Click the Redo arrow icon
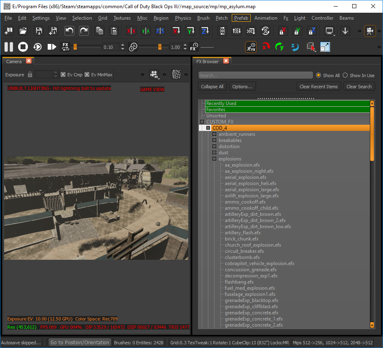383x348 pixels. [84, 31]
